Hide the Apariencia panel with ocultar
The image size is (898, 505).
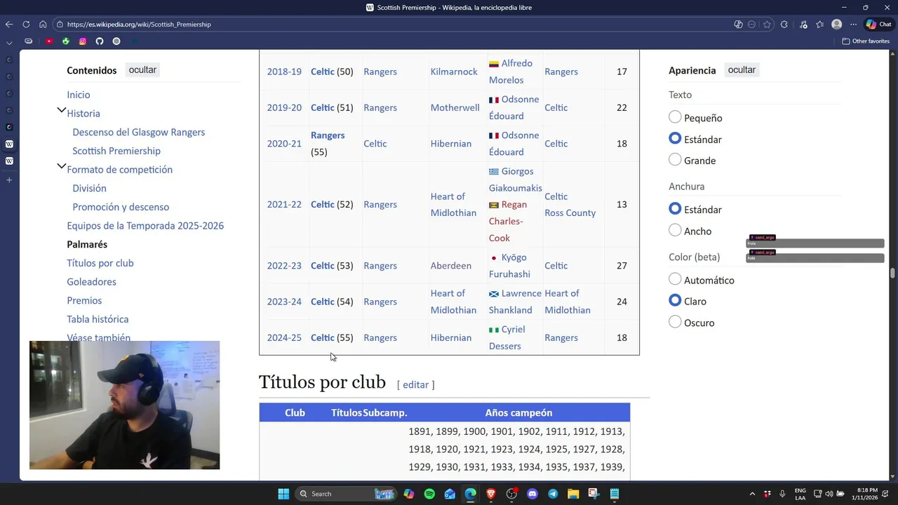(742, 69)
